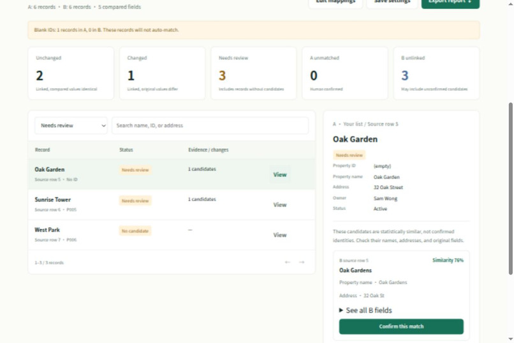Select the A unmatched summary card
Screen dimensions: 514x343
tap(345, 73)
